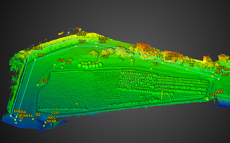The width and height of the screenshot is (230, 143).
Task: Select the hh8 marker label
Action: (82, 42)
